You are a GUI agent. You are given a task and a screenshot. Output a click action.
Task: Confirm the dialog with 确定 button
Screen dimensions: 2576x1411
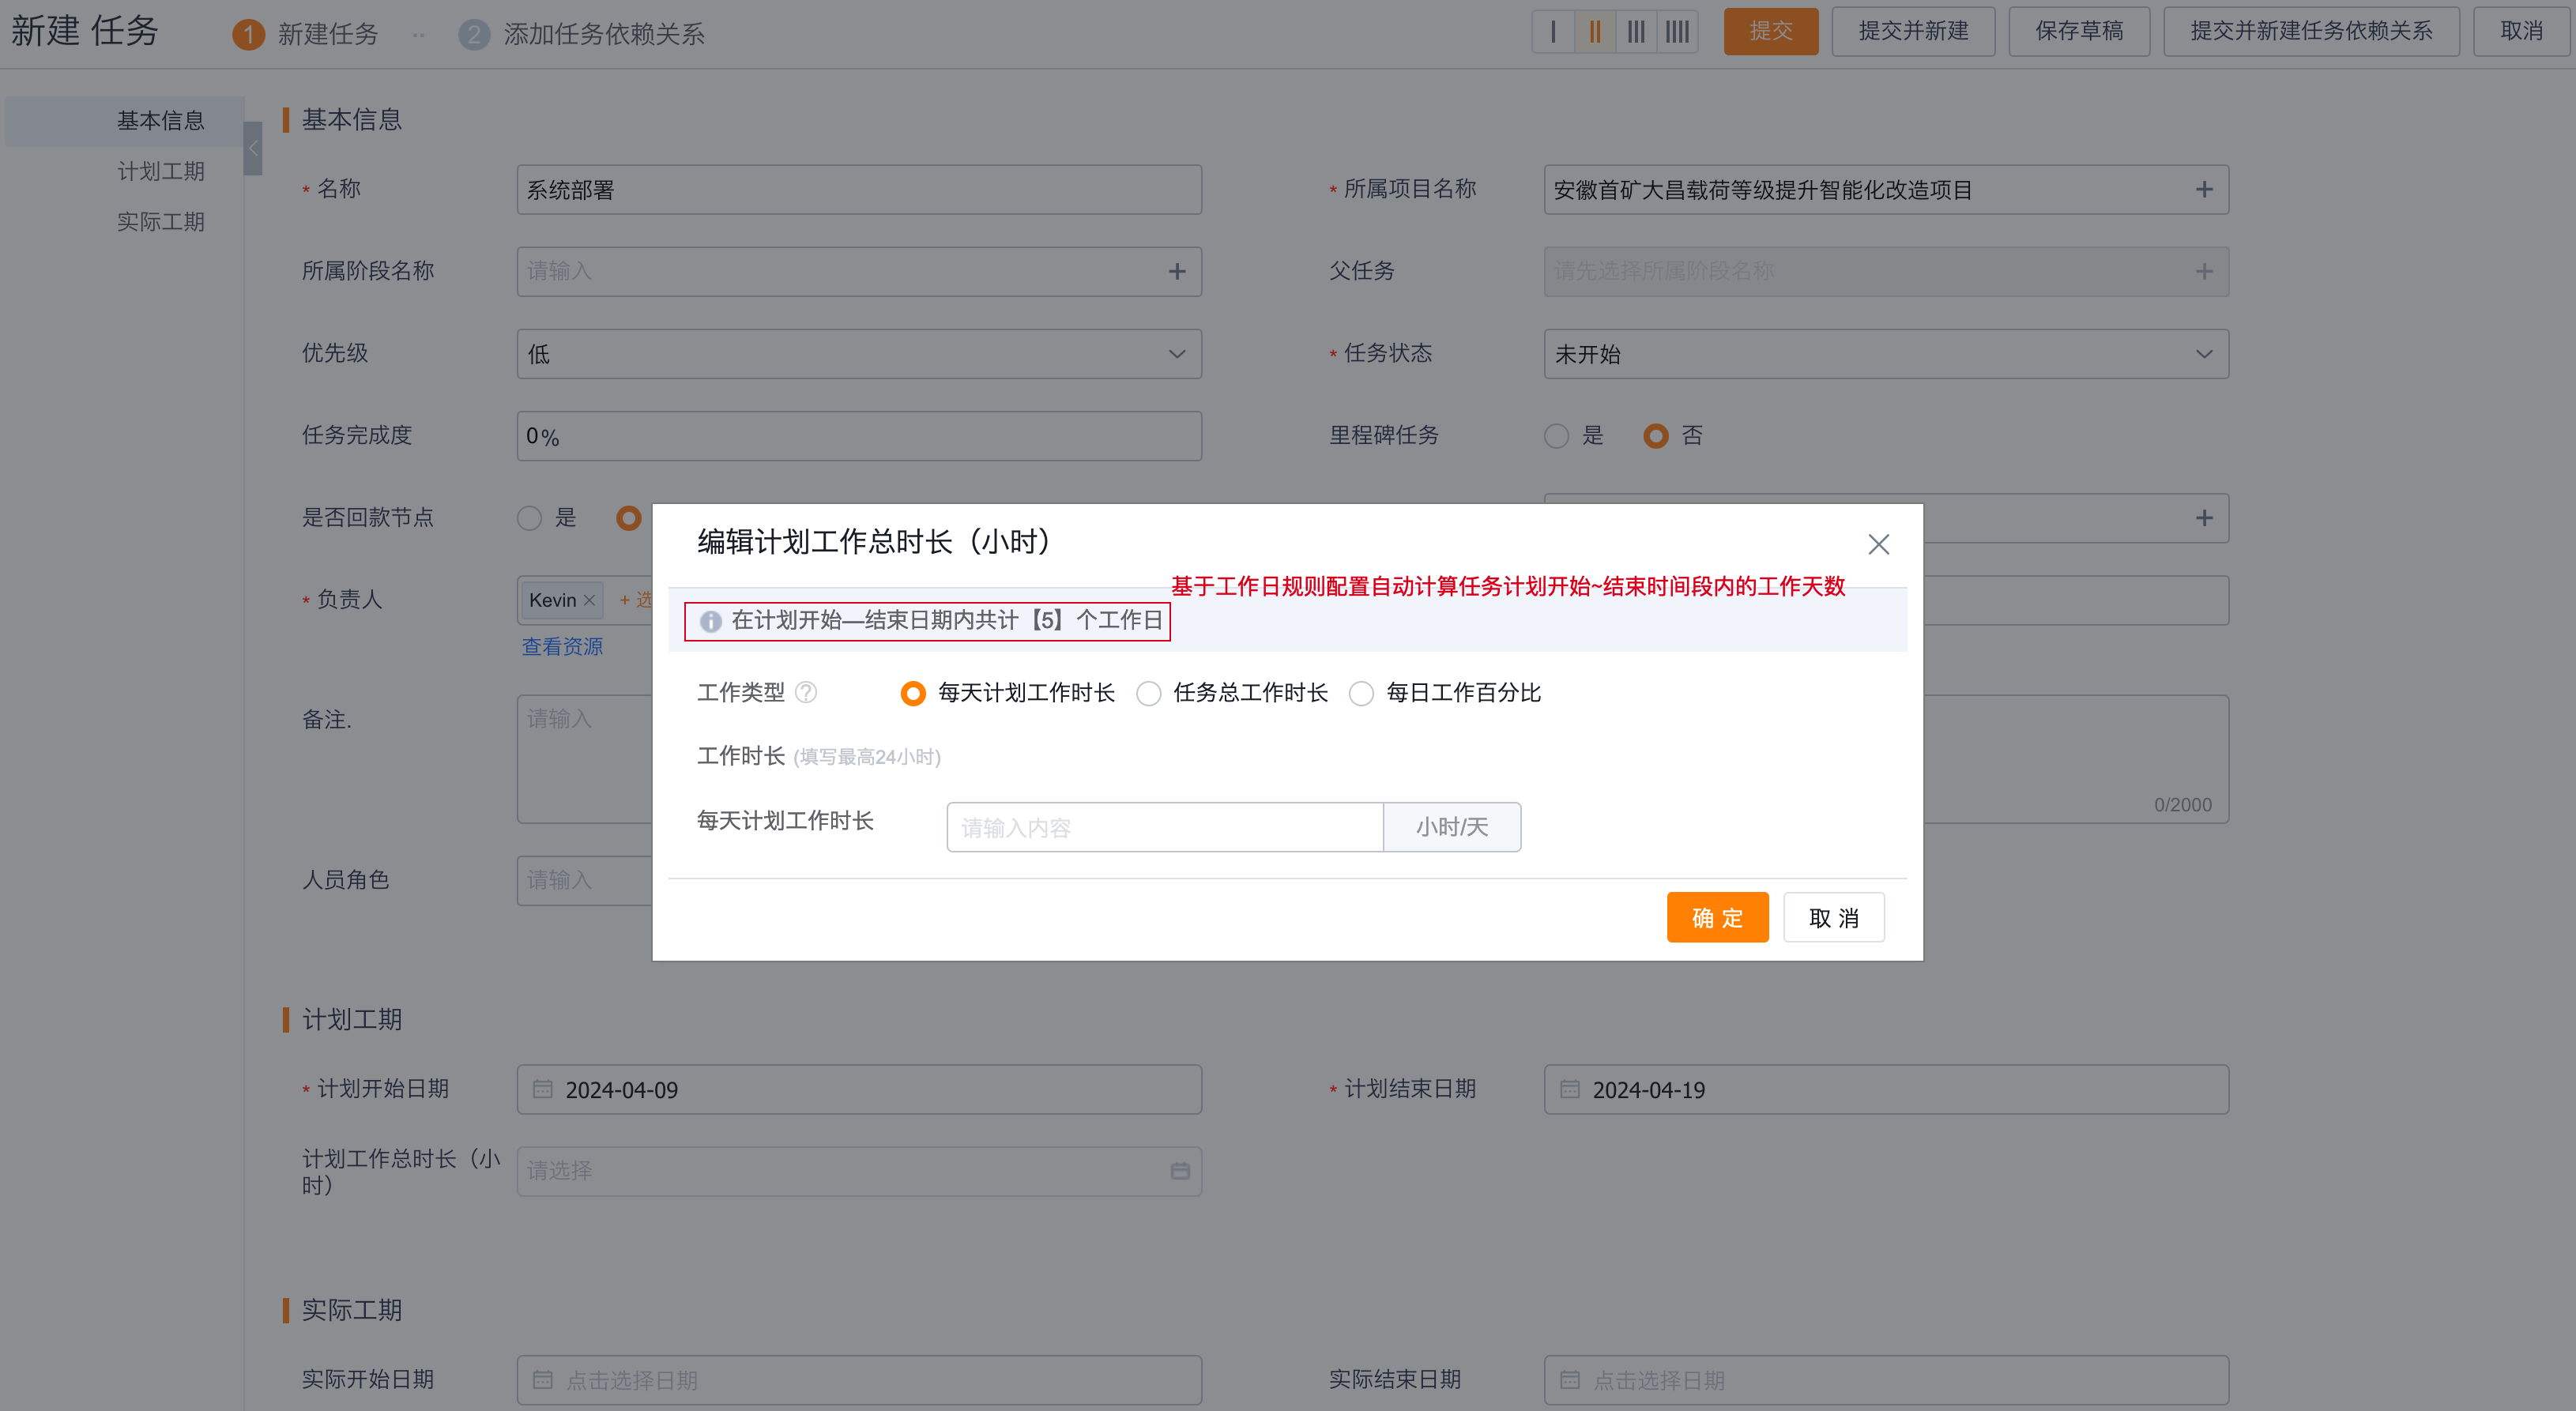tap(1717, 916)
